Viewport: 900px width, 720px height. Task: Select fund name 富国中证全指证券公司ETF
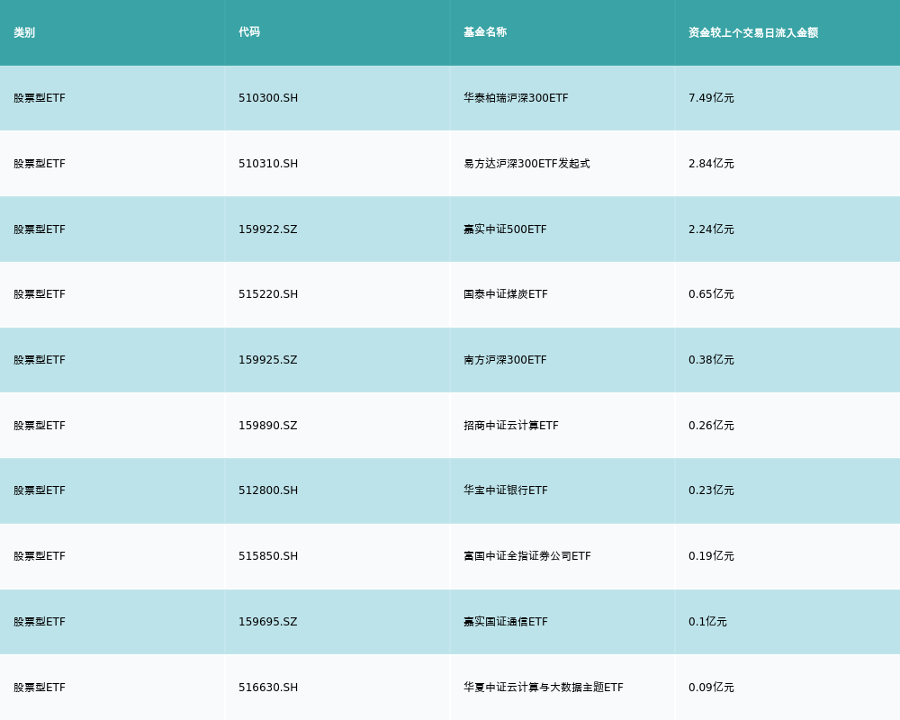(x=527, y=556)
